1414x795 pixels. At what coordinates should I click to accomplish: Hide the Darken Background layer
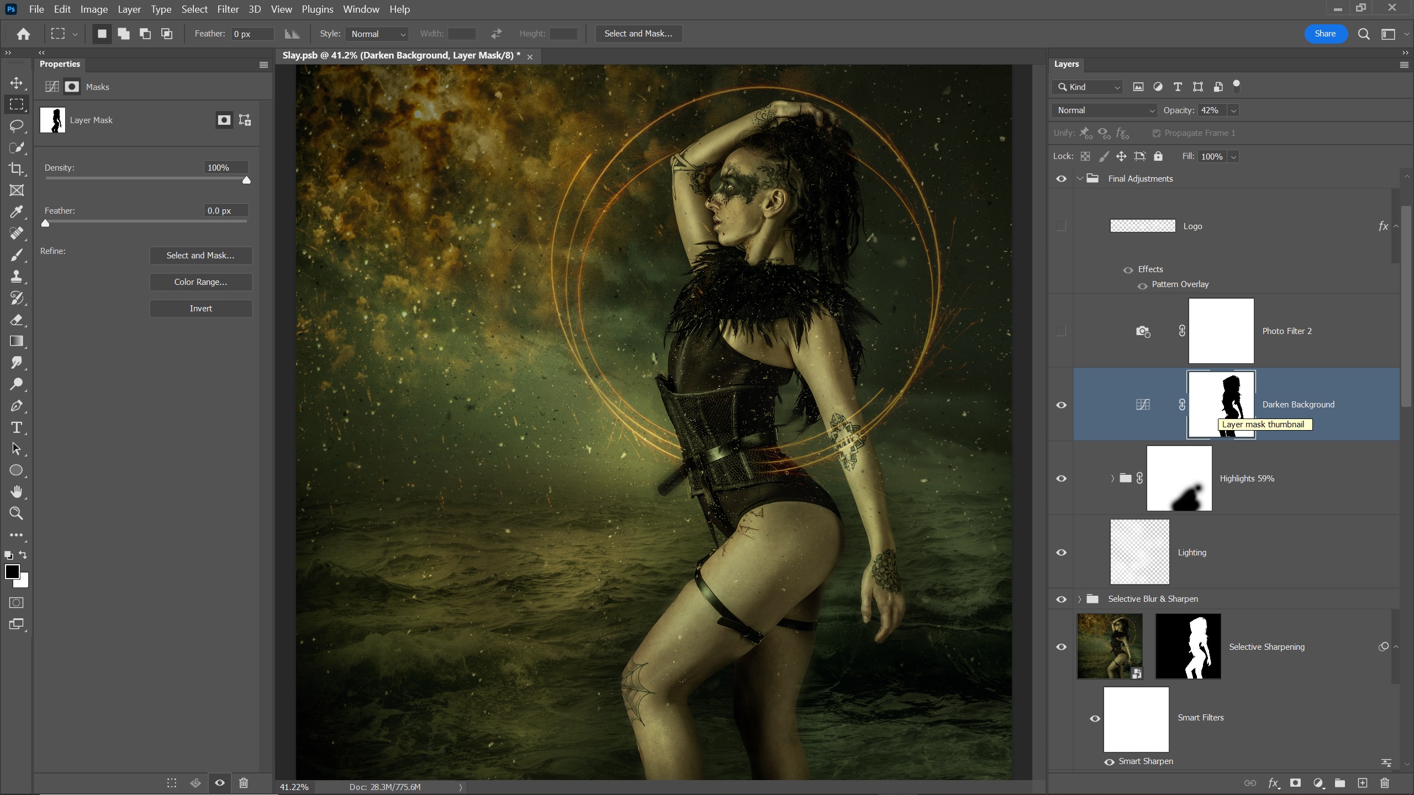(x=1061, y=405)
